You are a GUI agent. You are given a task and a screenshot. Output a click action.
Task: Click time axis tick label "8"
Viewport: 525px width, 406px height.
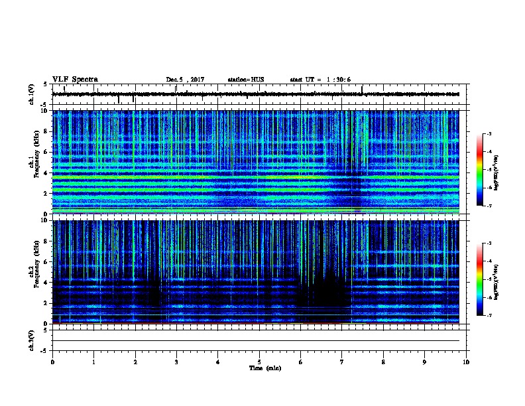pos(383,362)
